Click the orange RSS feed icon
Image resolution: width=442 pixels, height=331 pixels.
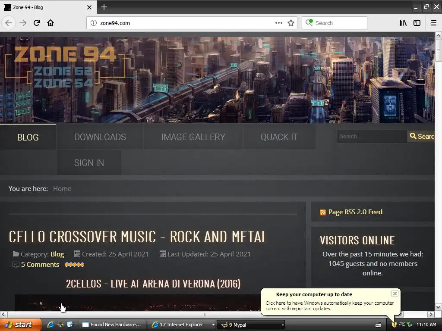click(x=322, y=212)
